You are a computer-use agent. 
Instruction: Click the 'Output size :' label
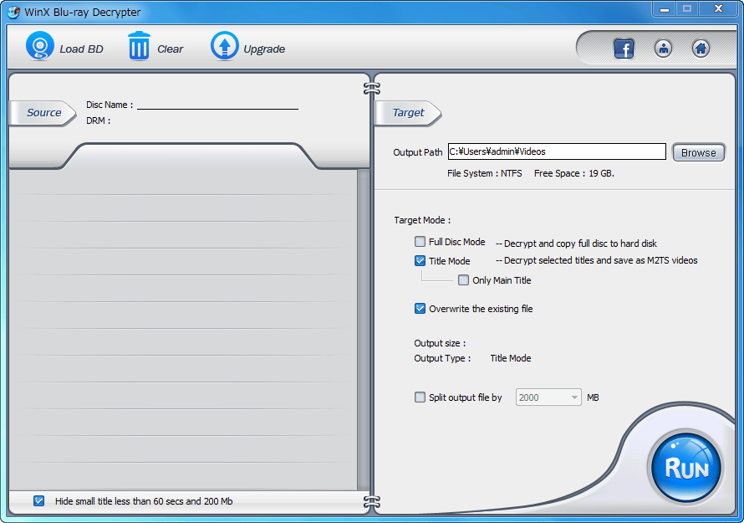[x=440, y=343]
